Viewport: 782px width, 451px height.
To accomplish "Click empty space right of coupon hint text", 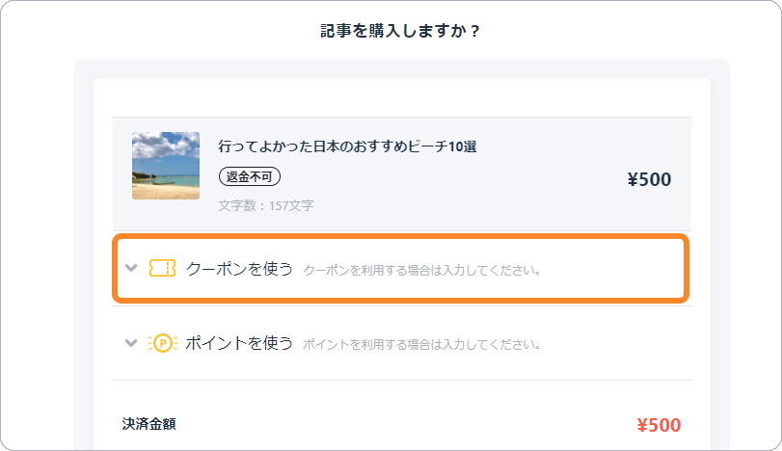I will (x=611, y=269).
